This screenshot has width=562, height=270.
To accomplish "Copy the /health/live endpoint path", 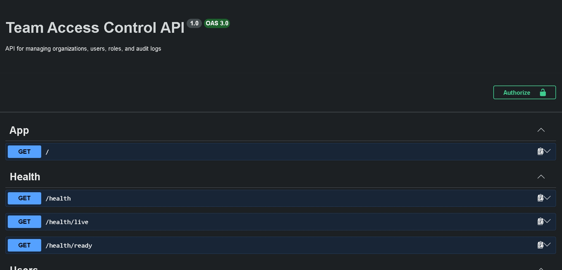I will tap(540, 221).
